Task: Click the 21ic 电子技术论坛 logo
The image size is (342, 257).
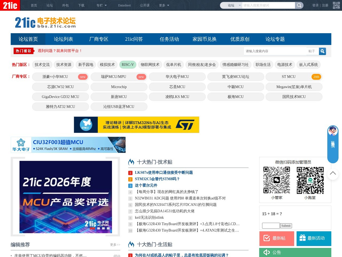Action: click(45, 22)
